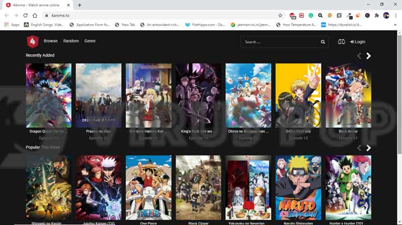Click the Login link
Viewport: 402px width, 225px height.
(358, 42)
